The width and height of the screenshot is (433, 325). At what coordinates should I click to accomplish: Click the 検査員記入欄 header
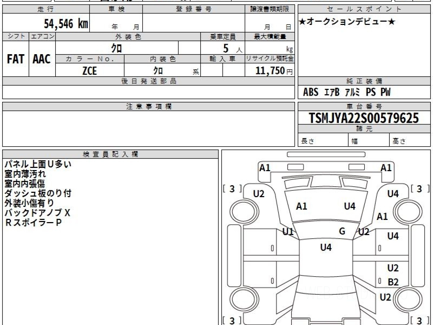pos(110,154)
